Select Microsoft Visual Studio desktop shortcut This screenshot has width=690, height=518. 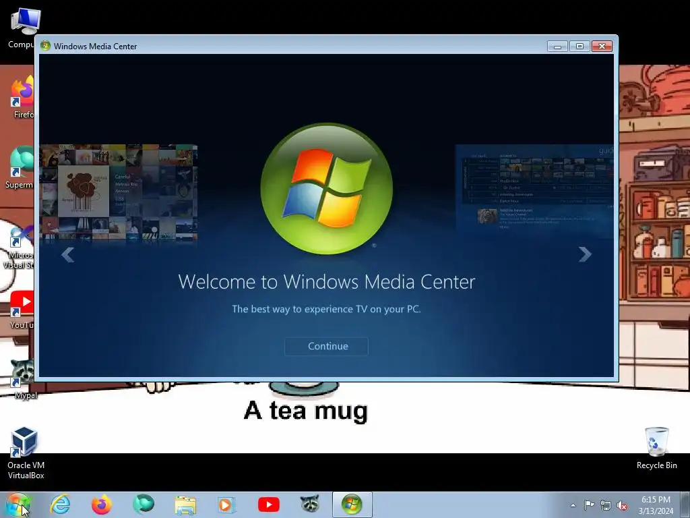[x=18, y=247]
